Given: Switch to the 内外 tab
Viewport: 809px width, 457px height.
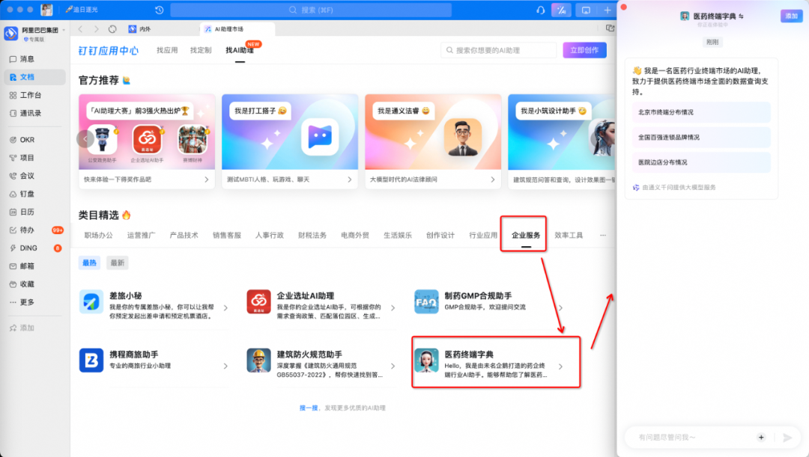Looking at the screenshot, I should [140, 29].
